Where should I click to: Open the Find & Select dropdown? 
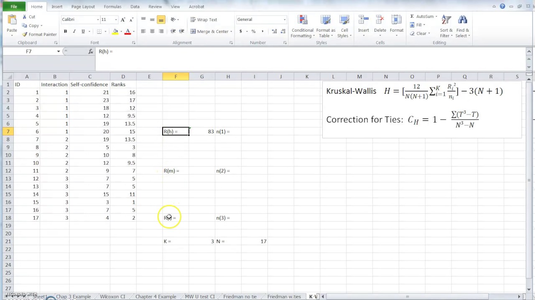(463, 27)
